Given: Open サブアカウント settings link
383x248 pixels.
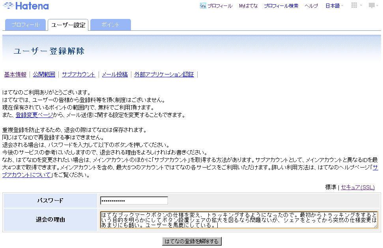Looking at the screenshot, I should 78,75.
